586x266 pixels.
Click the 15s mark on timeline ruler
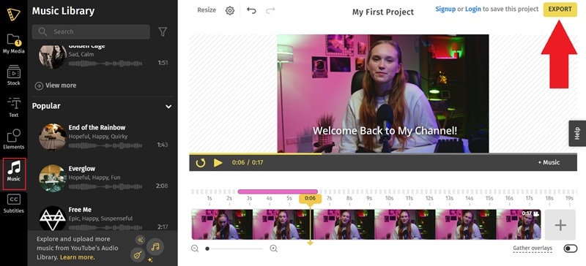489,199
